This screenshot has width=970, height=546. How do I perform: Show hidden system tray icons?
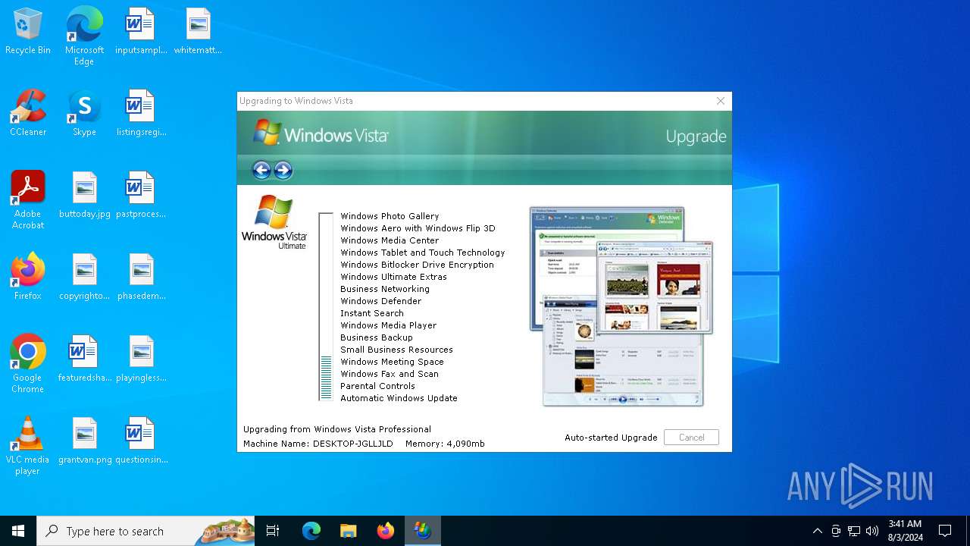[x=817, y=531]
